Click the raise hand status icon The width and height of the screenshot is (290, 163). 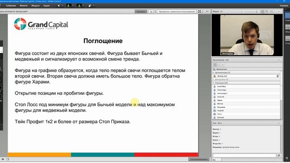pos(90,6)
